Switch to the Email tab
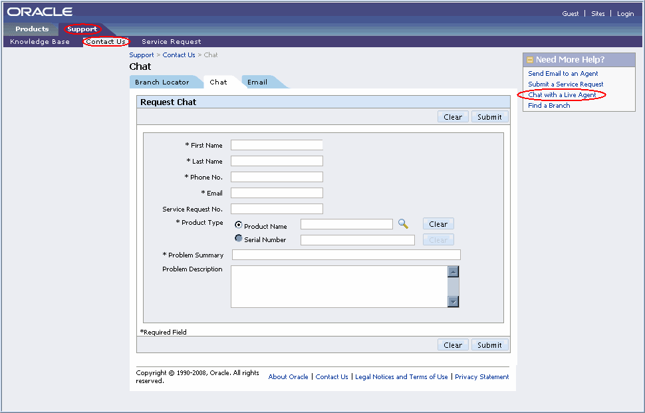The height and width of the screenshot is (413, 645). [x=258, y=82]
